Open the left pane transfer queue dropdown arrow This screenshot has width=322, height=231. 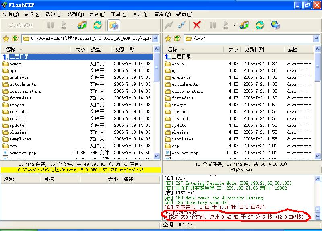tap(72, 25)
